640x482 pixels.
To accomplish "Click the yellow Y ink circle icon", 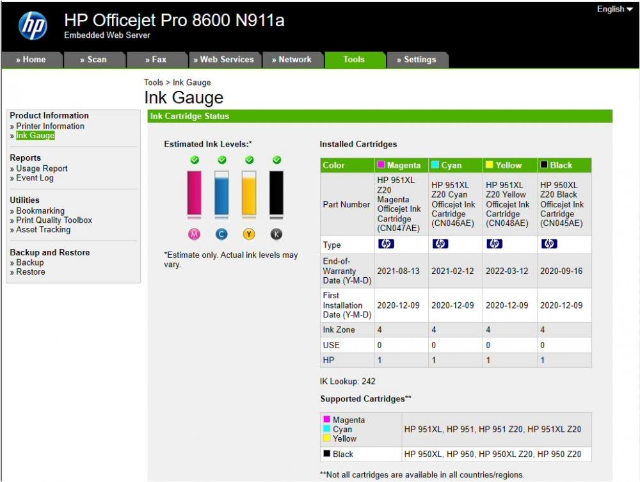I will pyautogui.click(x=249, y=234).
